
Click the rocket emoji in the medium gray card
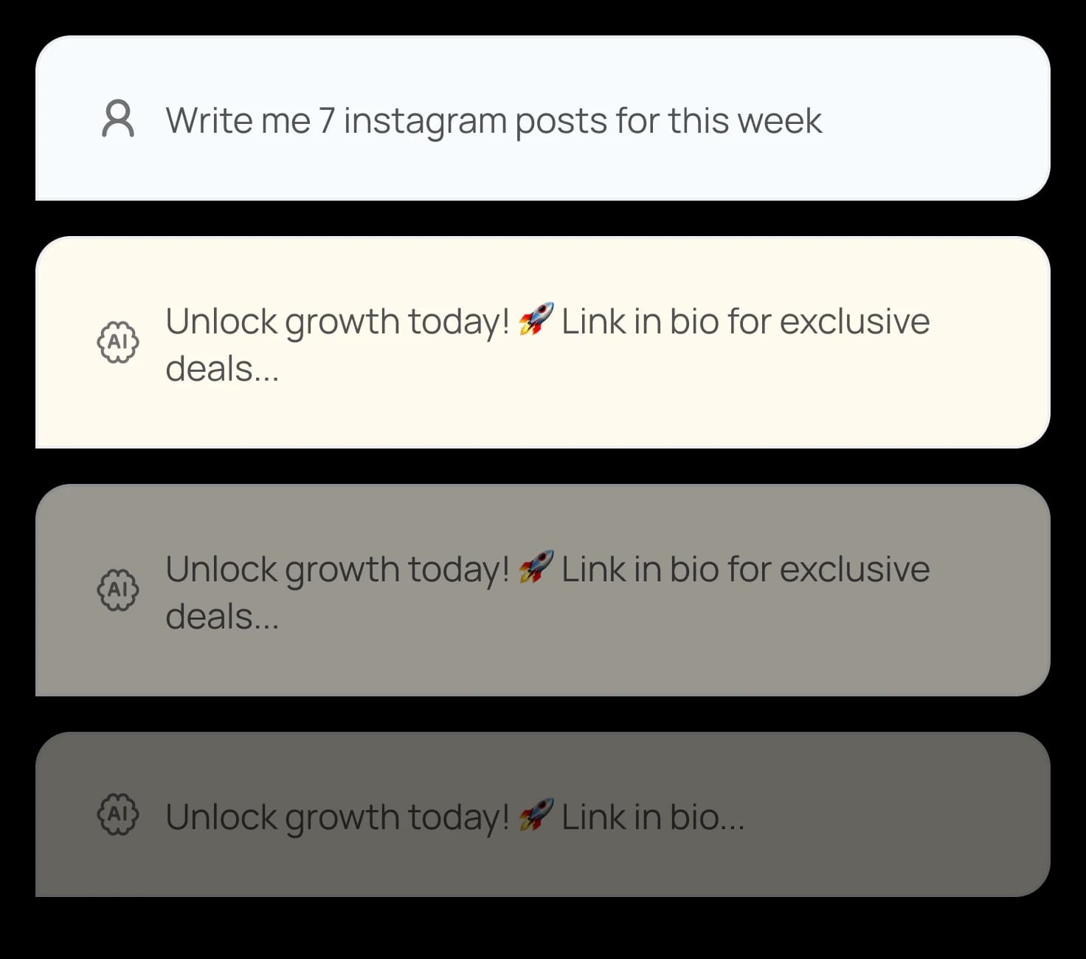[x=536, y=567]
